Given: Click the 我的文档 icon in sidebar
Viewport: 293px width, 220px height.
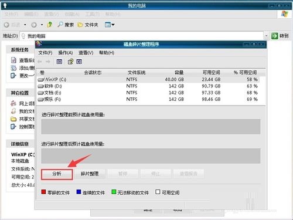Looking at the screenshot, I should pos(13,111).
